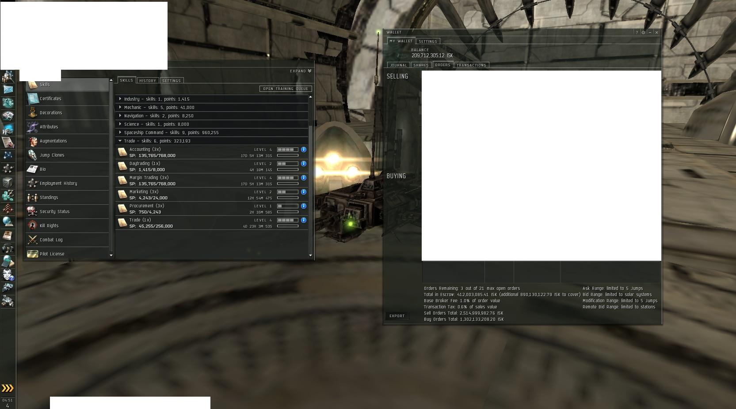Switch to the wallet Shares tab
The width and height of the screenshot is (736, 409).
pos(421,65)
